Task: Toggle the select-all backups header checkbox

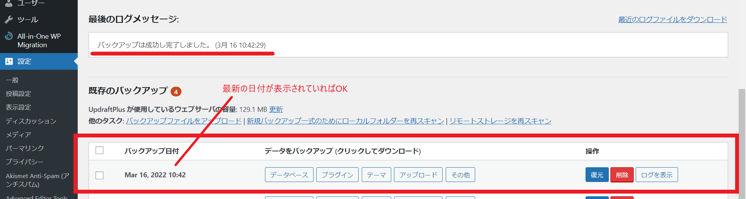Action: click(x=99, y=150)
